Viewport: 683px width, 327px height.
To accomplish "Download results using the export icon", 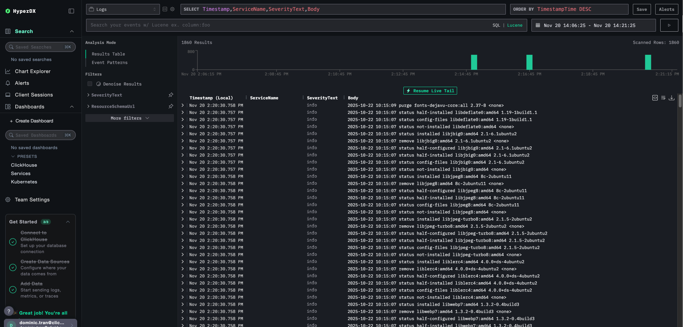I will click(672, 98).
